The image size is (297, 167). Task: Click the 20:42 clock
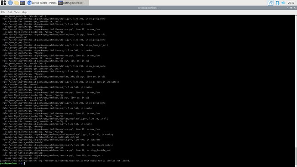(x=291, y=3)
